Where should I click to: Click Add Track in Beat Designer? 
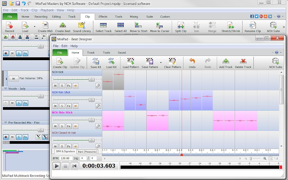tap(226, 63)
